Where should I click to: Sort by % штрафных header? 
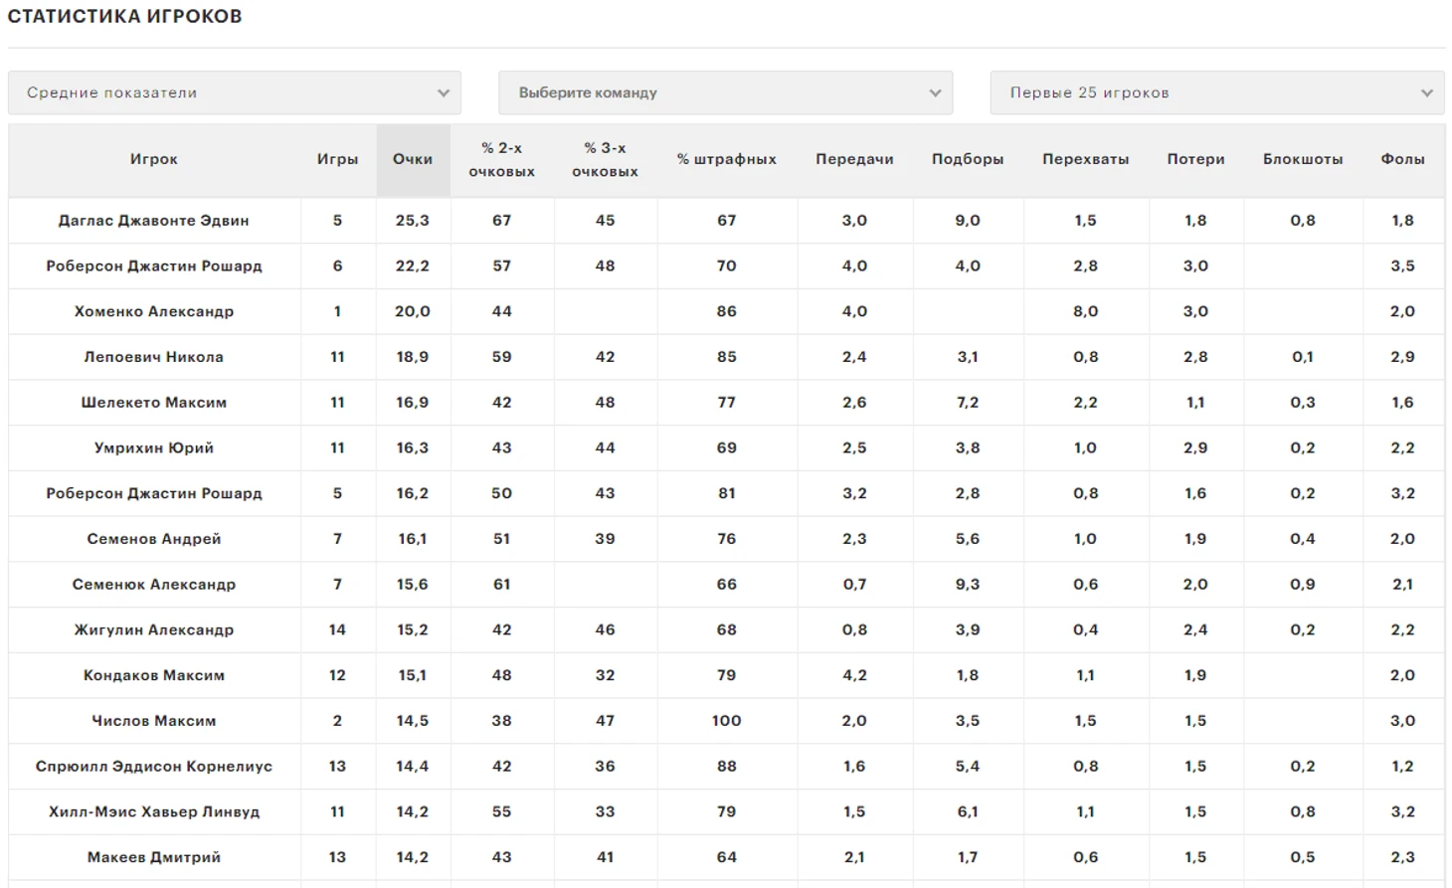click(x=727, y=159)
